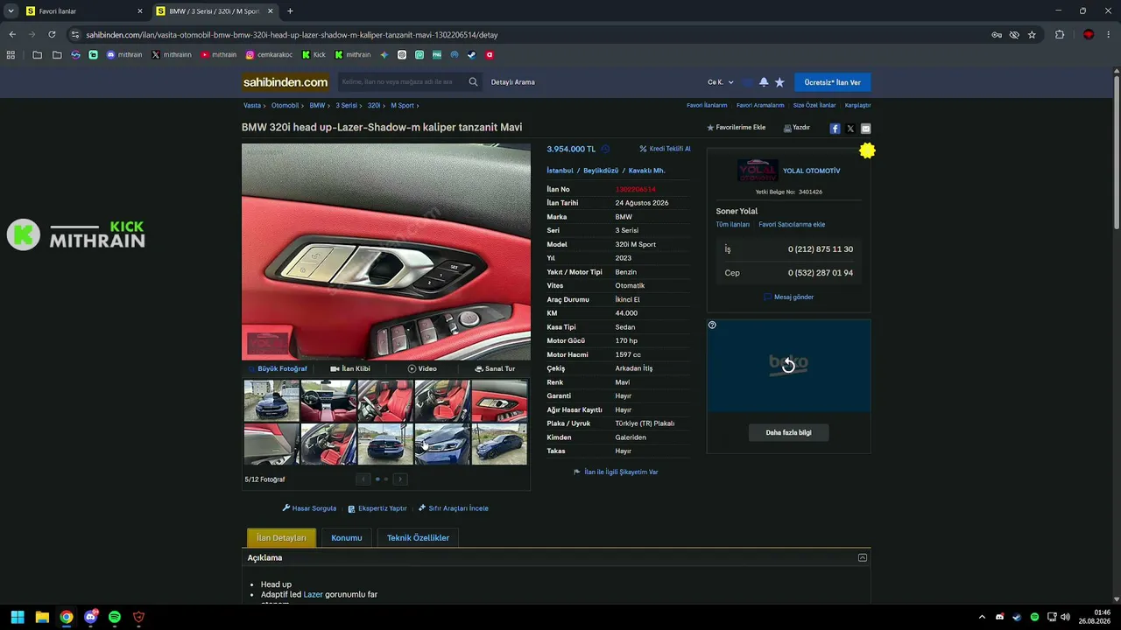This screenshot has width=1121, height=630.
Task: Collapse the Açıklama section
Action: (x=863, y=557)
